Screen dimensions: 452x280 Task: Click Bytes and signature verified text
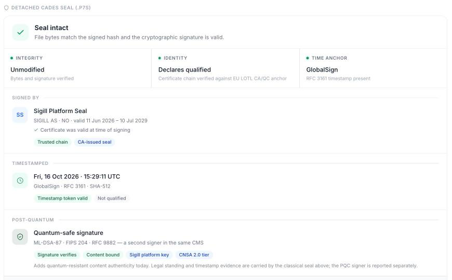[x=42, y=78]
